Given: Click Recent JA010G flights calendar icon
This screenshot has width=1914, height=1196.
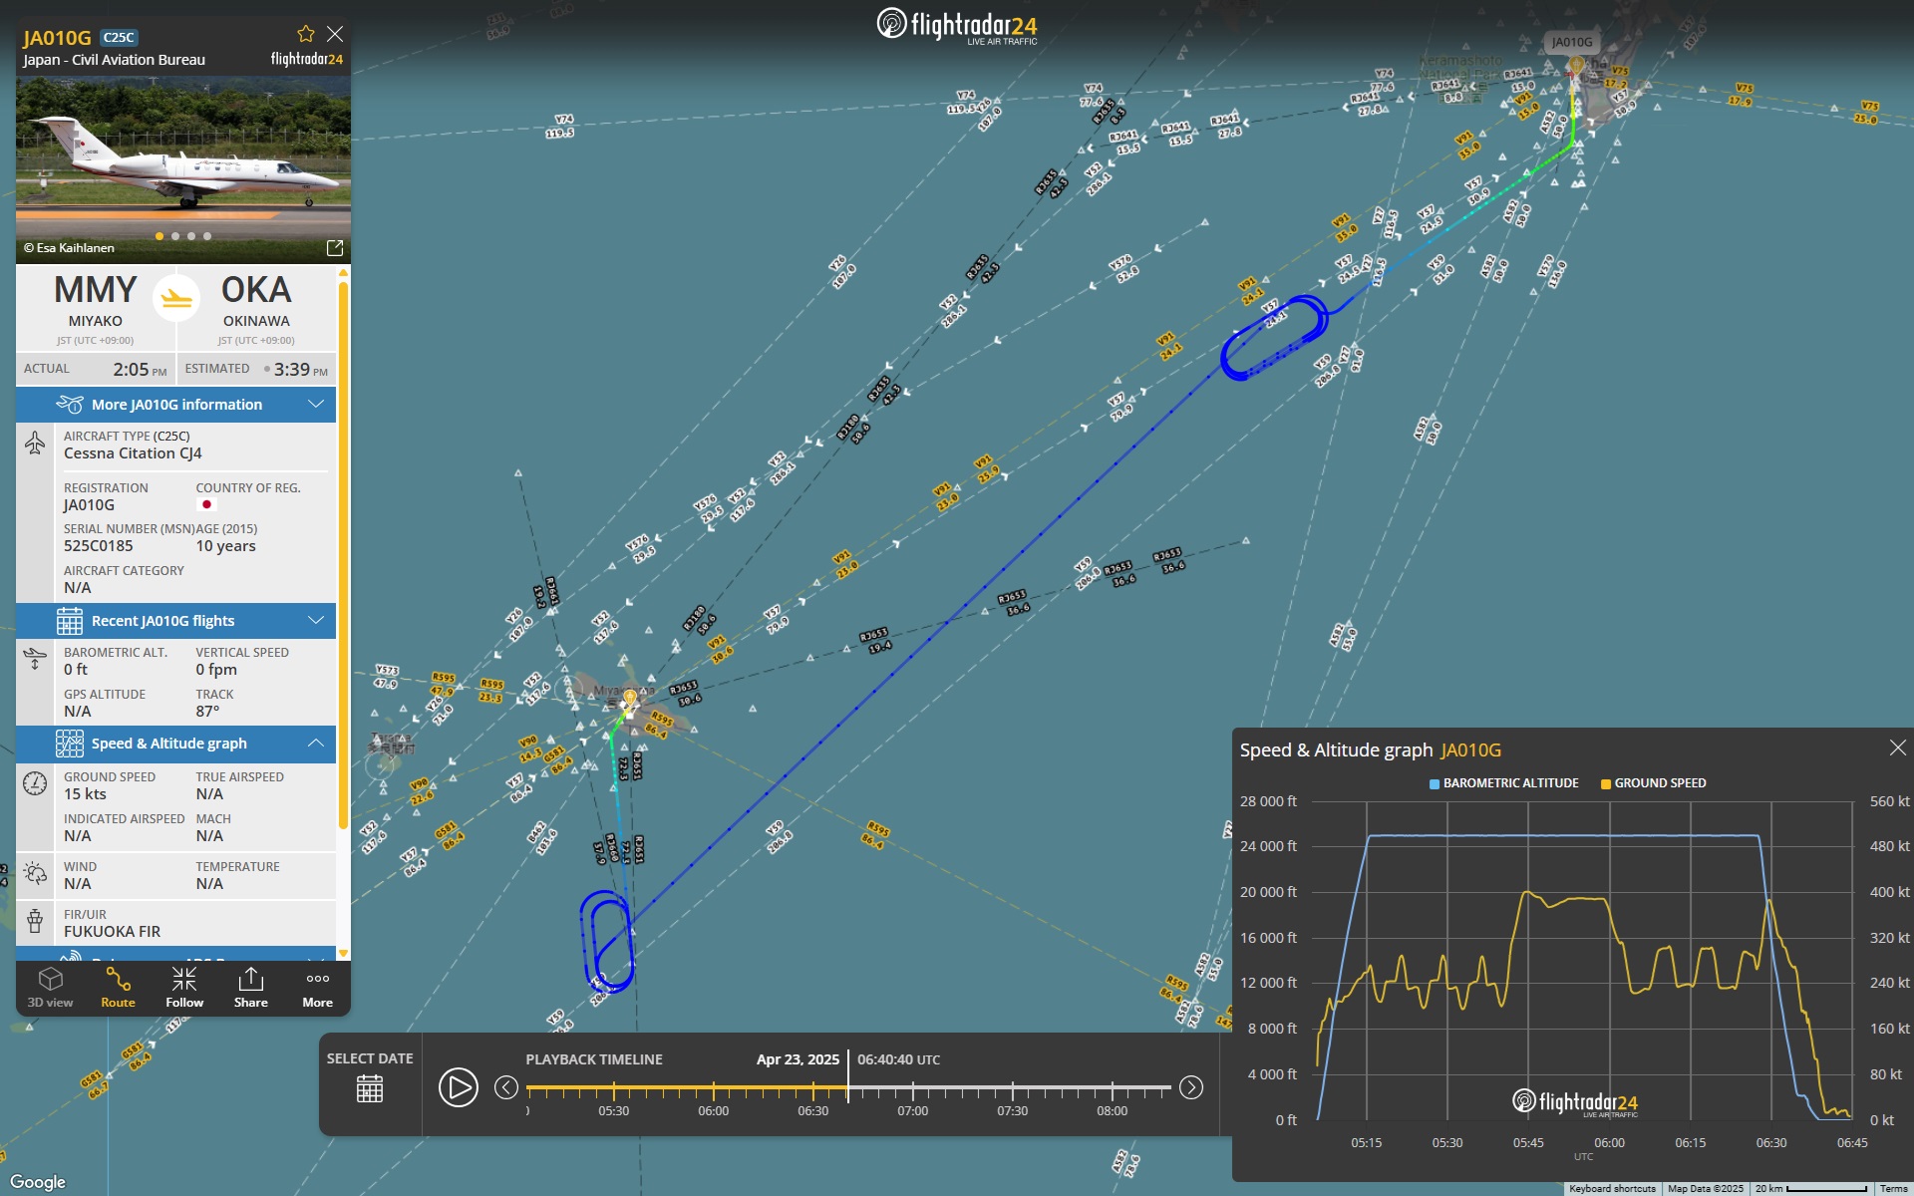Looking at the screenshot, I should pyautogui.click(x=70, y=621).
